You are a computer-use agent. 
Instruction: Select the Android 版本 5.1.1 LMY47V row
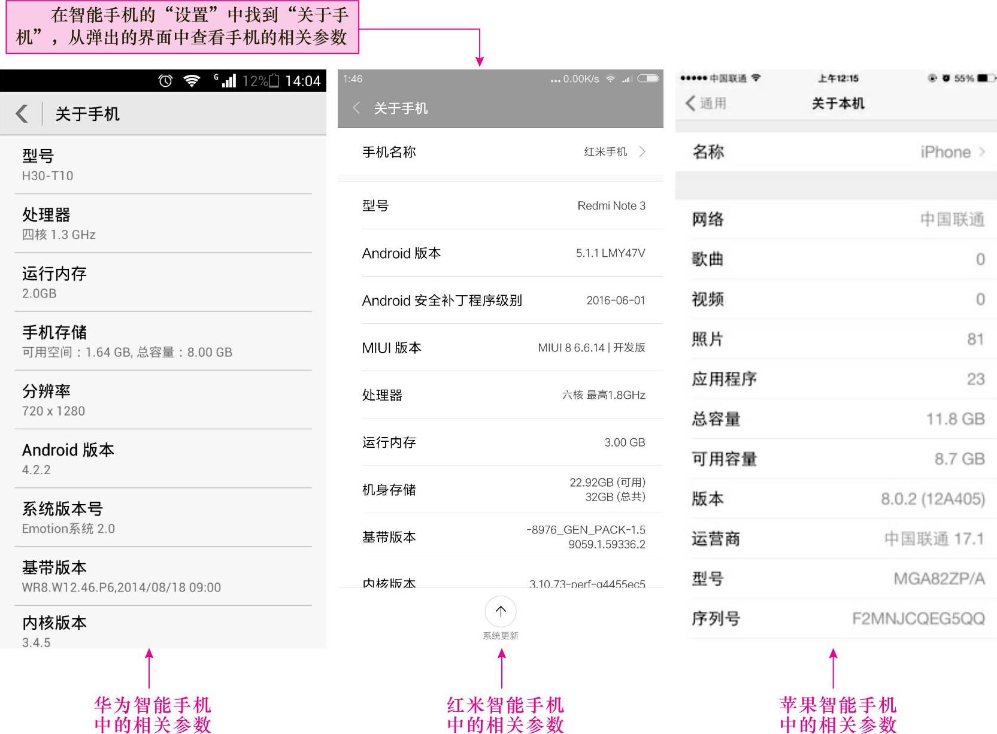[501, 253]
